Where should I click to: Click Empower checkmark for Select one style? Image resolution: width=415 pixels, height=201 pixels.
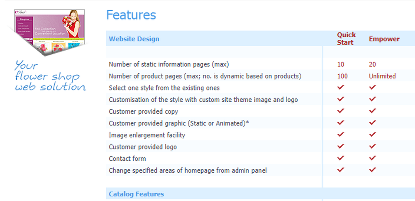pyautogui.click(x=372, y=87)
